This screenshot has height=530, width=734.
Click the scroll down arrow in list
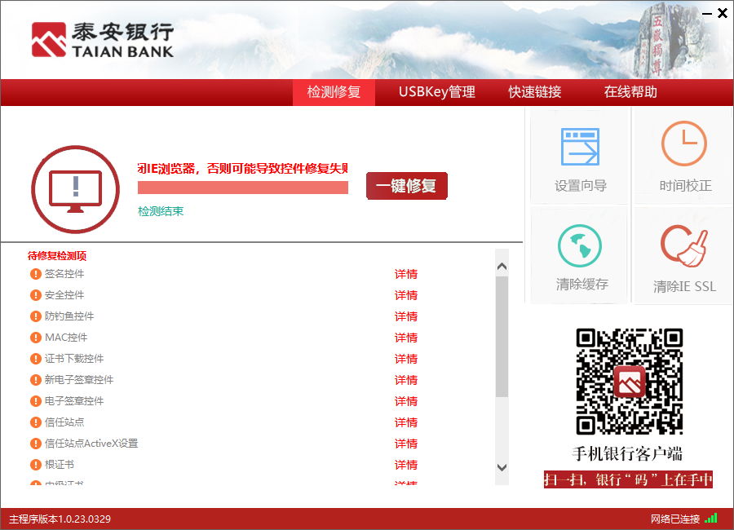pos(502,467)
